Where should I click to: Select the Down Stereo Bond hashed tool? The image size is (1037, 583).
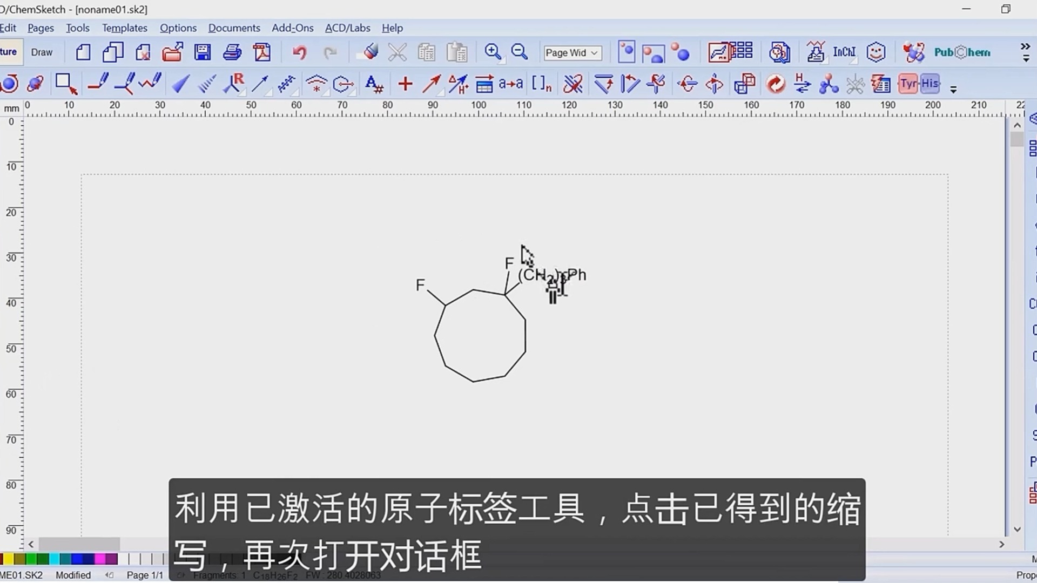(x=206, y=84)
